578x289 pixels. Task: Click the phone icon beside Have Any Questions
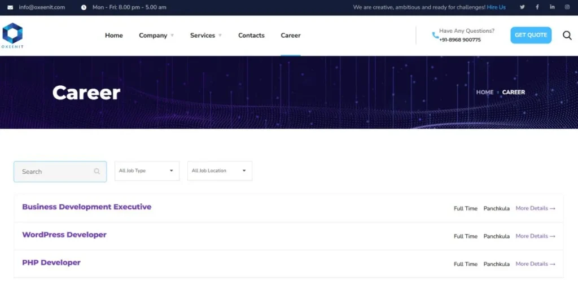click(x=435, y=36)
